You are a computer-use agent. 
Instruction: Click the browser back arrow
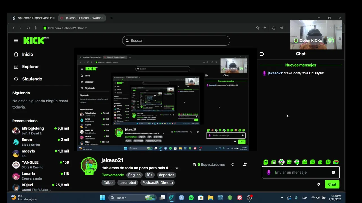(13, 28)
